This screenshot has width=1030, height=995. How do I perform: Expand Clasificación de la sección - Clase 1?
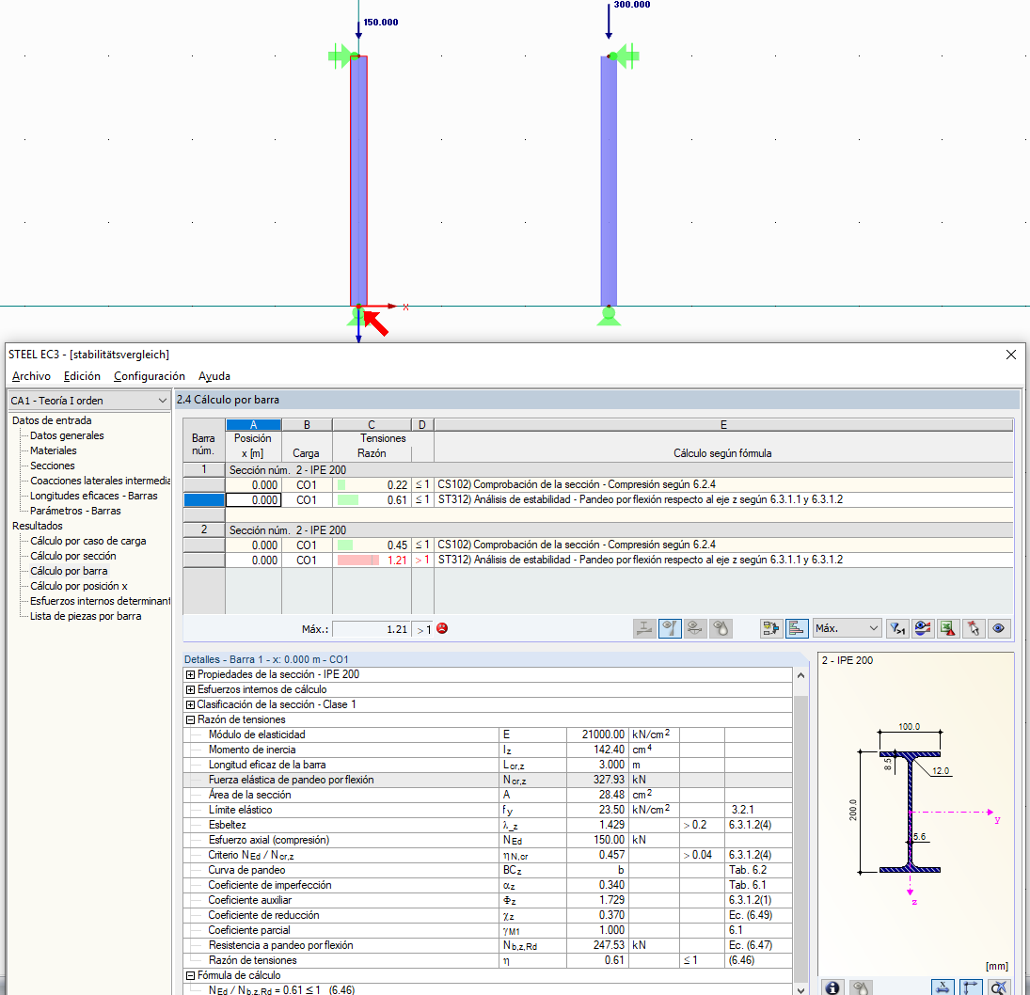pos(191,704)
